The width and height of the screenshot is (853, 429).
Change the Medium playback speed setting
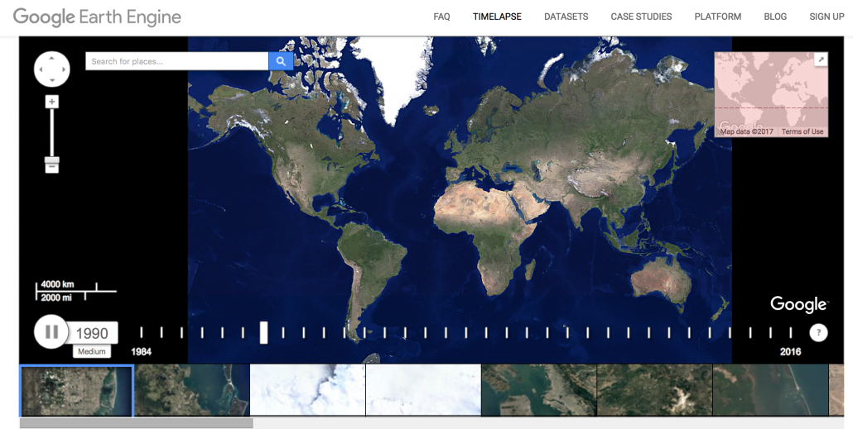pos(91,351)
